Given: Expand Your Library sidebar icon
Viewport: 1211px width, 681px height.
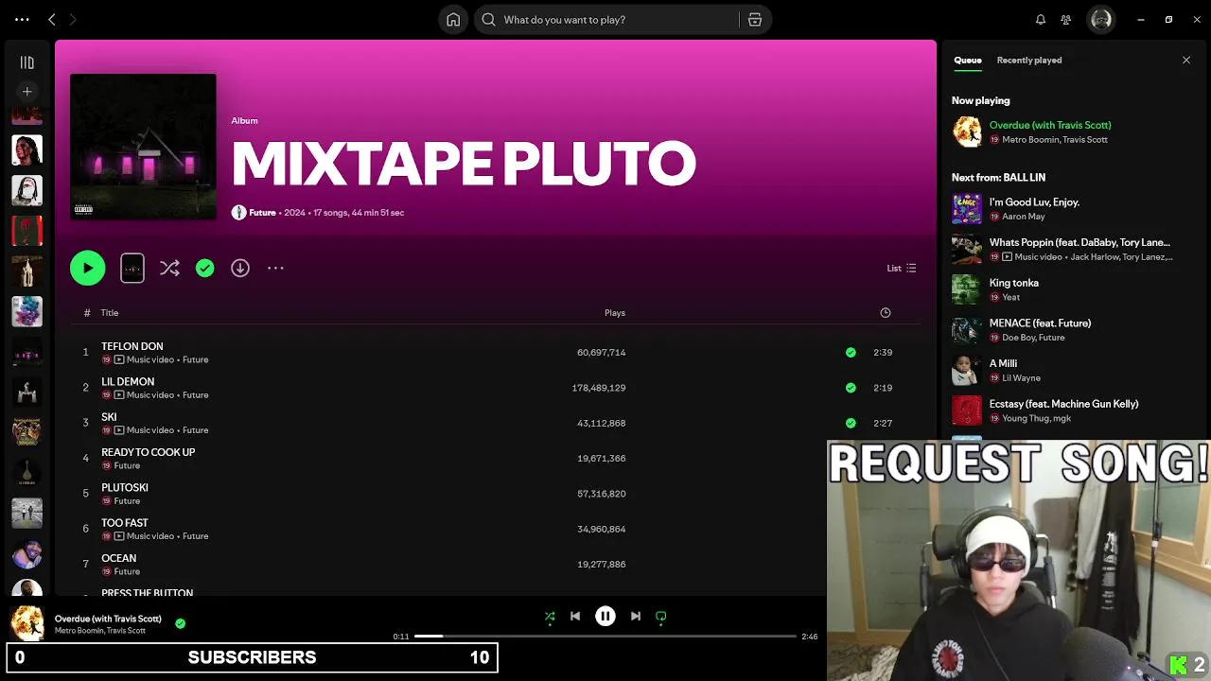Looking at the screenshot, I should (x=26, y=62).
